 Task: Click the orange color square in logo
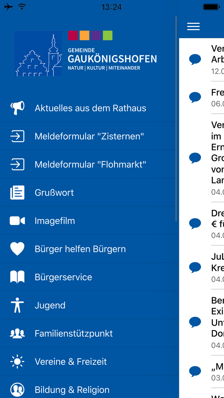click(x=84, y=35)
